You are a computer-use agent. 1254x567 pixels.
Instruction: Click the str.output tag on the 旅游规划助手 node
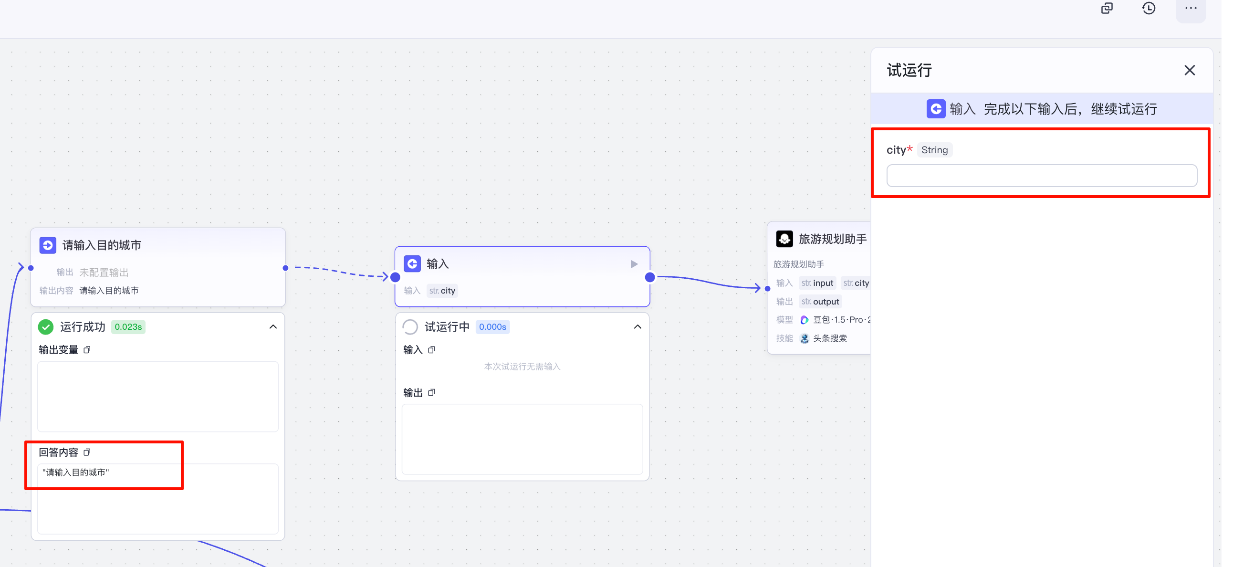pos(820,302)
